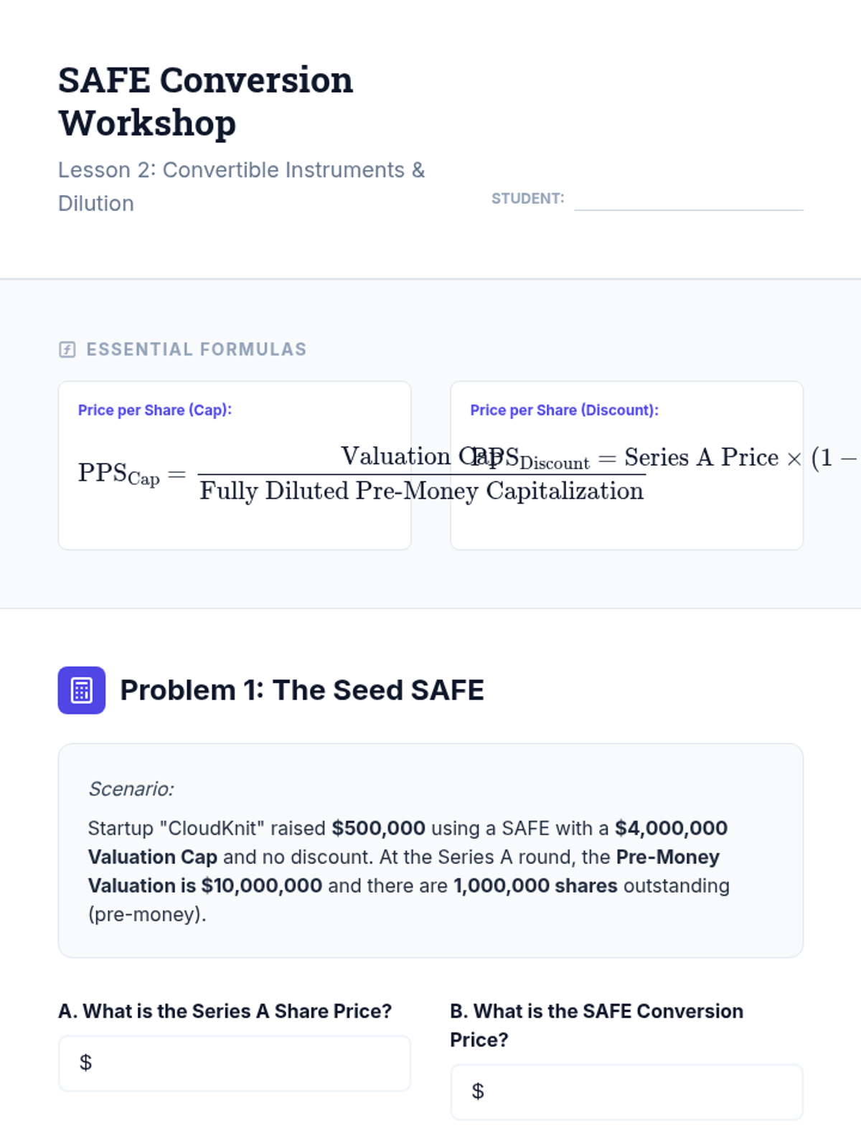The height and width of the screenshot is (1148, 861).
Task: Click the Essential Formulas section heading
Action: coord(196,349)
